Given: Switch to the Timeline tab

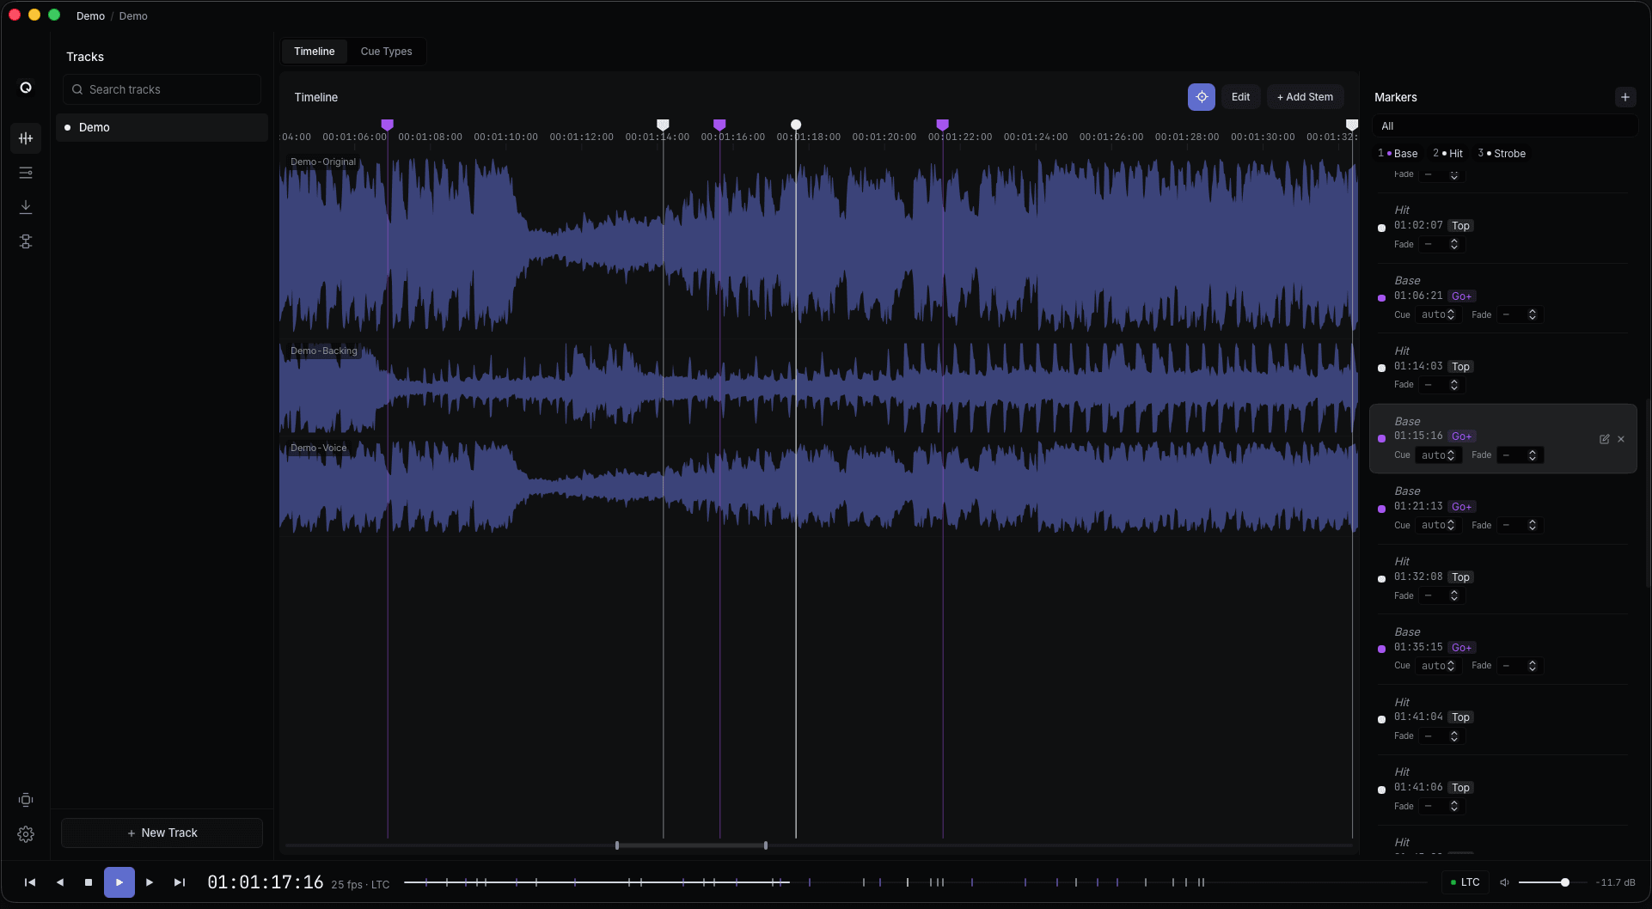Looking at the screenshot, I should pos(315,52).
